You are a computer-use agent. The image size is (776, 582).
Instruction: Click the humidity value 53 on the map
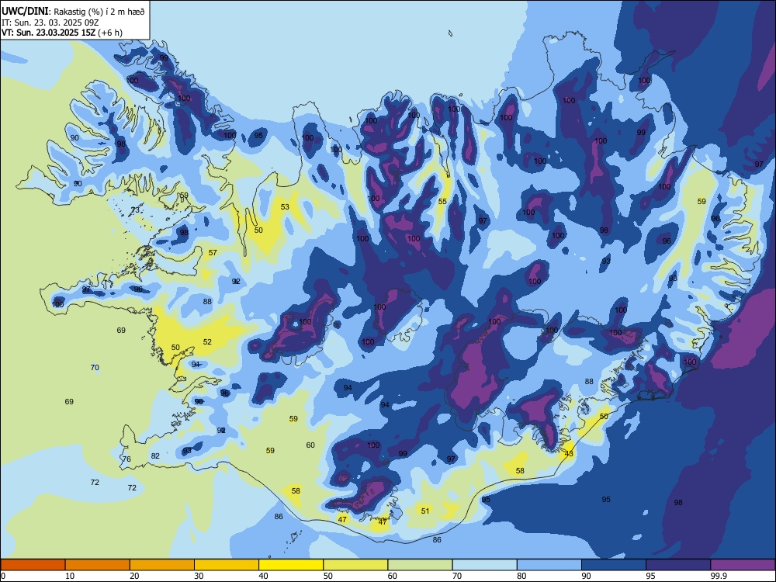click(285, 207)
